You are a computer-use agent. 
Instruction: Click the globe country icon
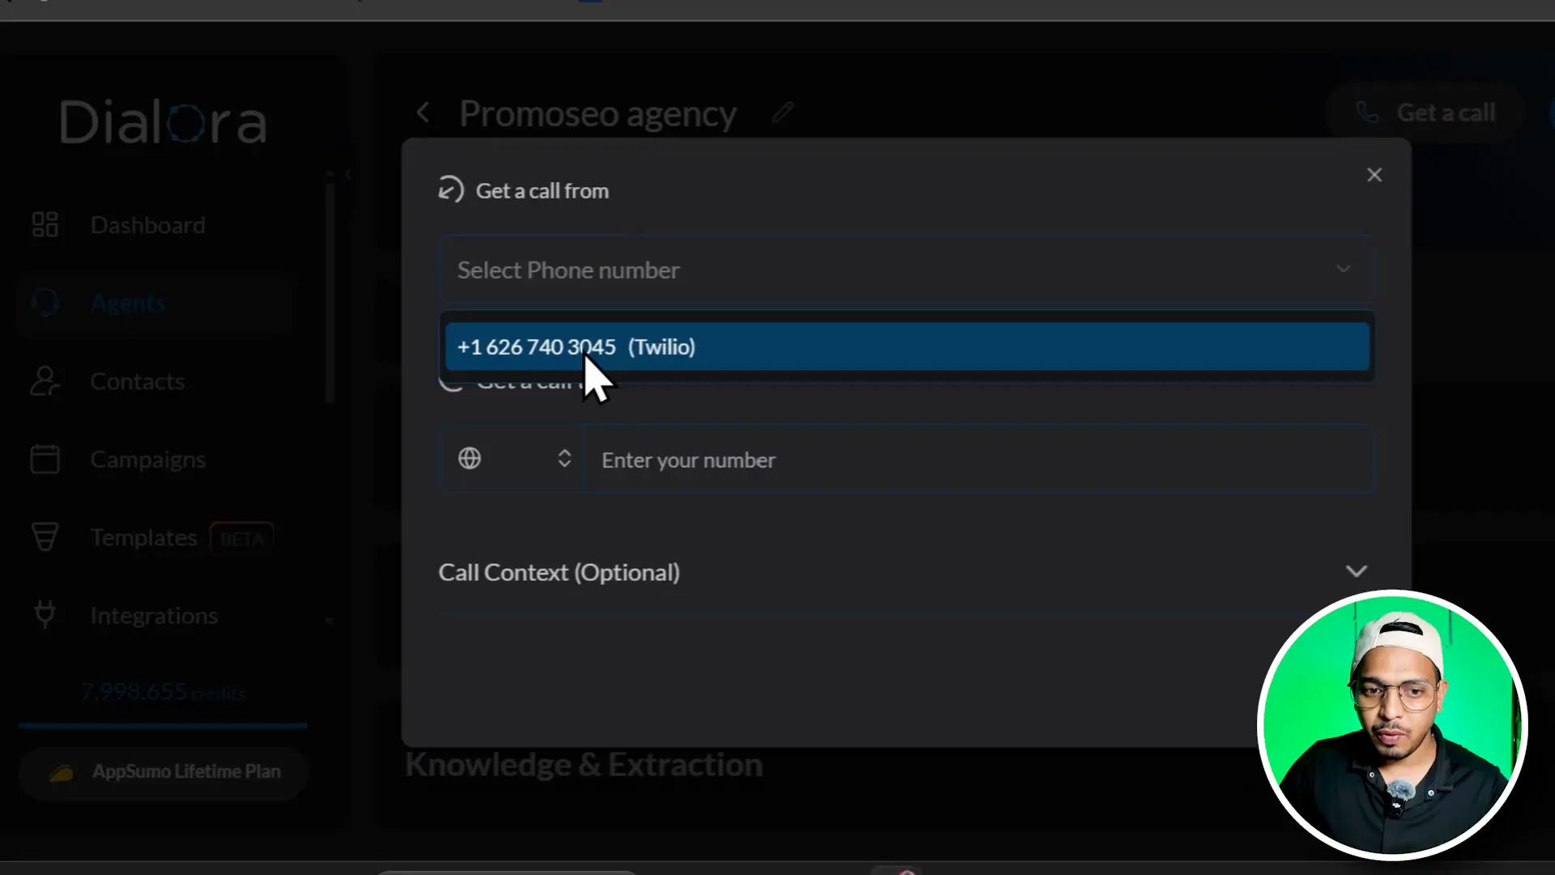point(470,459)
